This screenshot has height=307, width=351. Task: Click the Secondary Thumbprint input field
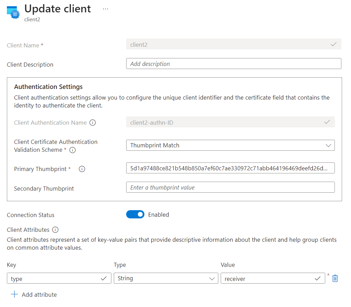pyautogui.click(x=230, y=187)
